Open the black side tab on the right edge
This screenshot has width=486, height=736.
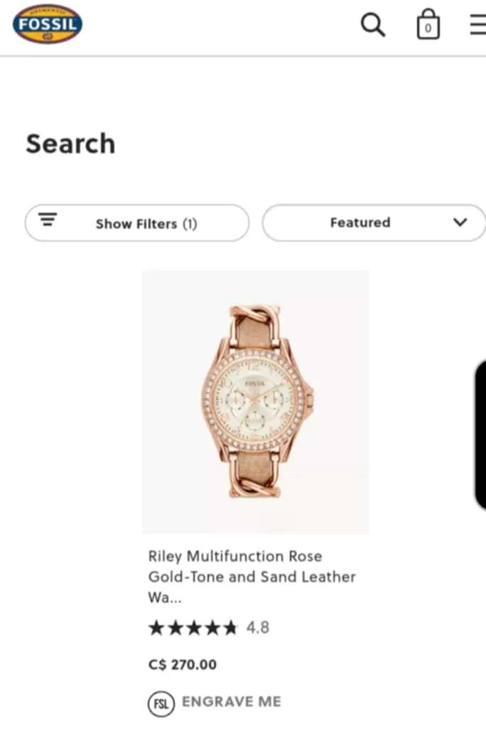click(x=480, y=434)
